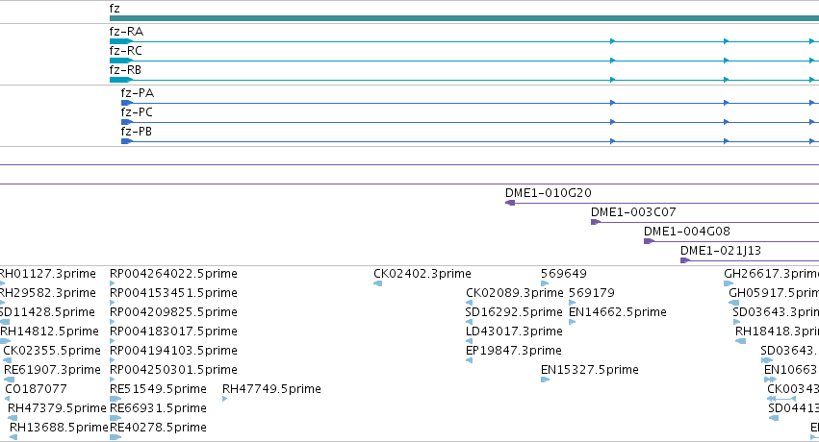Click the RP004264022.5prime label
Image resolution: width=819 pixels, height=442 pixels.
173,274
